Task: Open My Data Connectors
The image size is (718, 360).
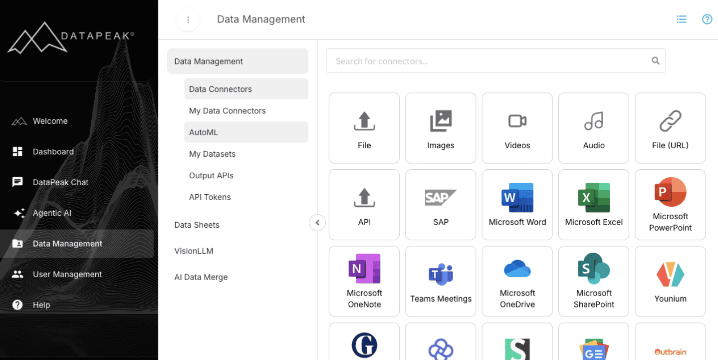Action: (227, 110)
